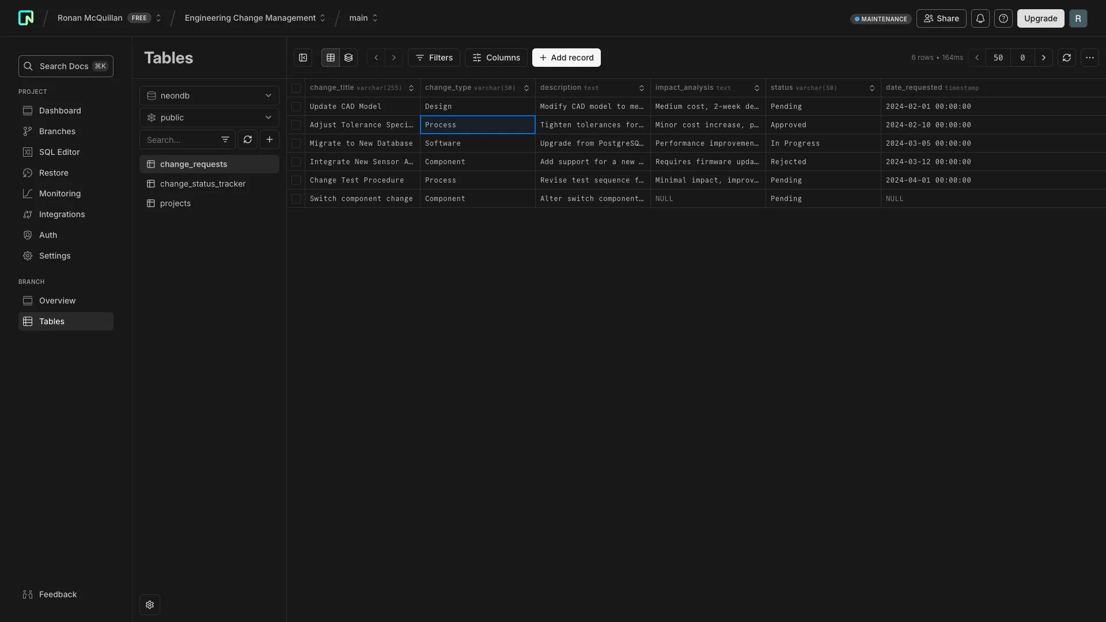Viewport: 1106px width, 622px height.
Task: Go to Monitoring in sidebar
Action: tap(60, 194)
